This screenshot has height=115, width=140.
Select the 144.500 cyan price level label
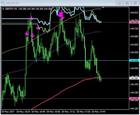(134, 60)
